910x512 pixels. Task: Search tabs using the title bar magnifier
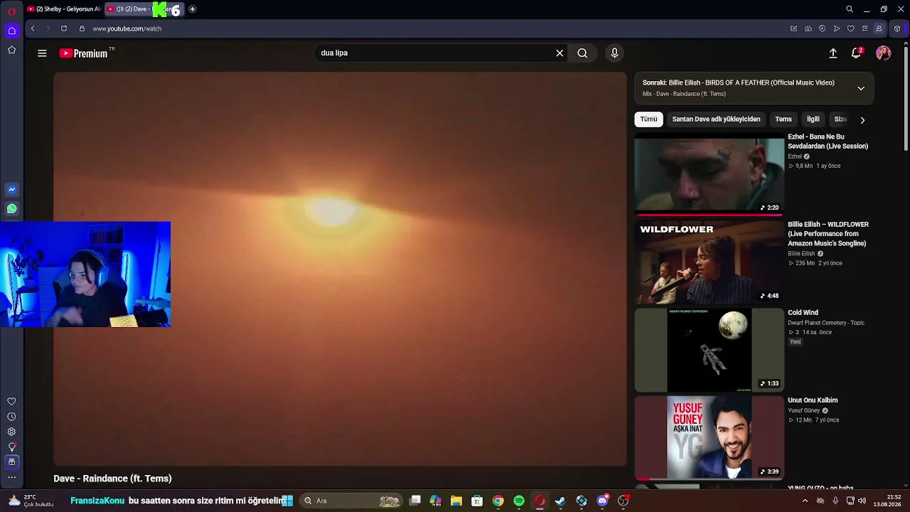(x=850, y=9)
